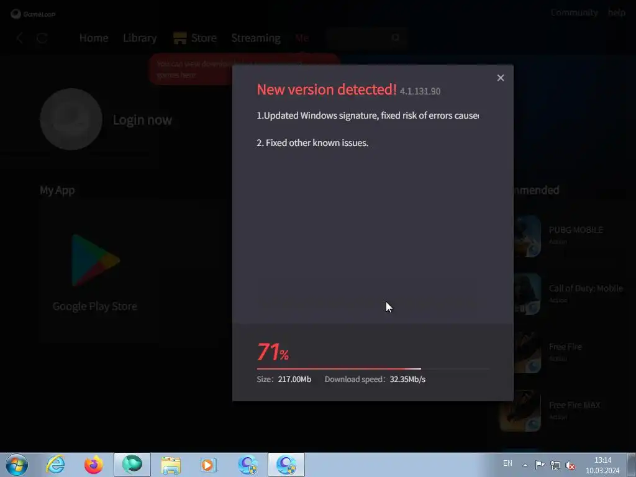Image resolution: width=636 pixels, height=477 pixels.
Task: Open Windows Media Player from taskbar
Action: [x=209, y=465]
